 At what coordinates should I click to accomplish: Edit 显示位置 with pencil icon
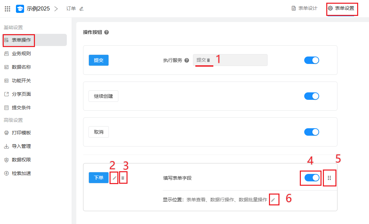point(273,200)
